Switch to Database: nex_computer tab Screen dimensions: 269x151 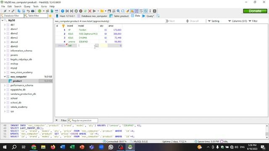coord(92,16)
